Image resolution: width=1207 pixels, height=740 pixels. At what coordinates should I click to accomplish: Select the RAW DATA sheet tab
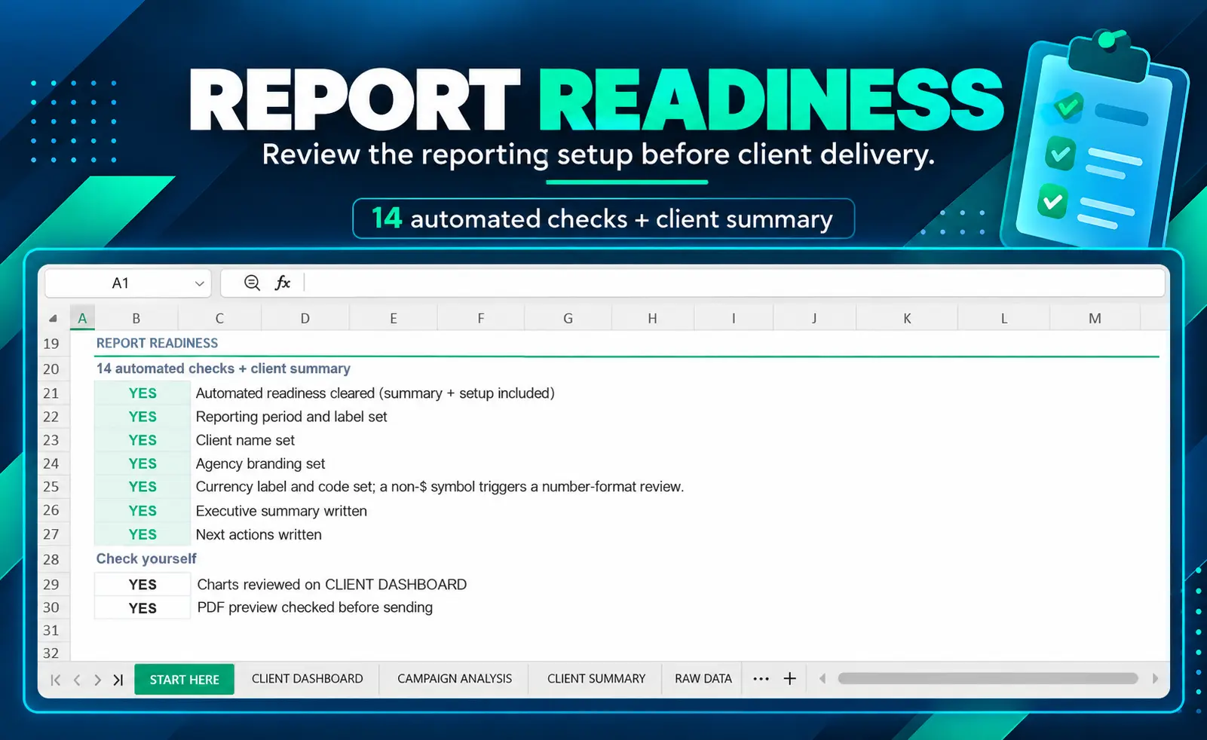click(x=703, y=679)
